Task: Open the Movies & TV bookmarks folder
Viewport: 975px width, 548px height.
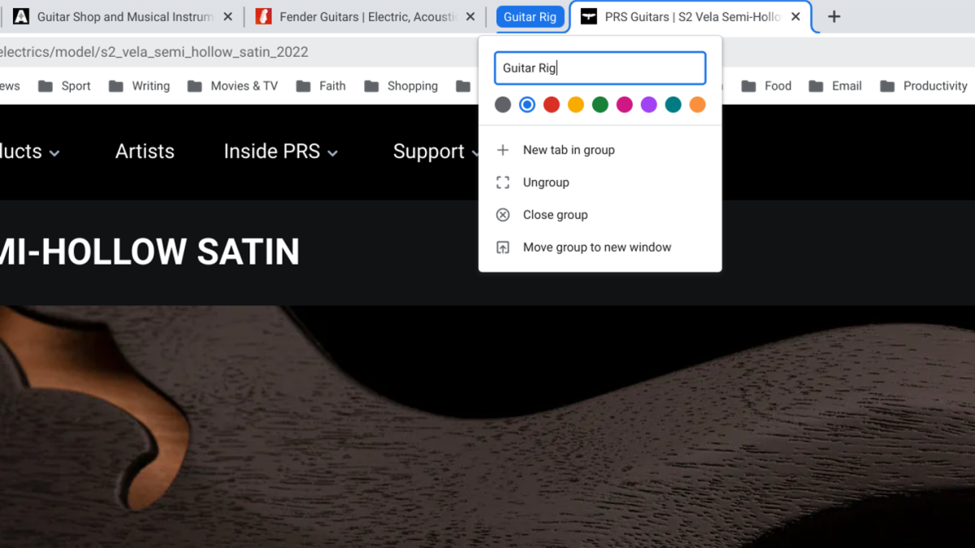Action: click(232, 86)
